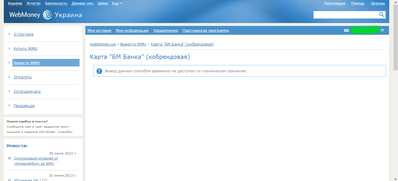Open Сотрудничать sidebar link
This screenshot has height=181, width=398.
pyautogui.click(x=27, y=91)
